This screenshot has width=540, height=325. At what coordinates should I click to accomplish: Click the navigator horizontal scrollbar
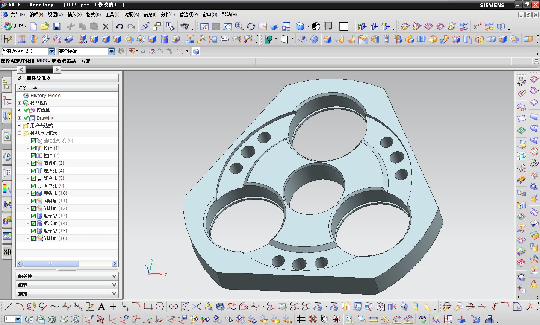point(51,264)
